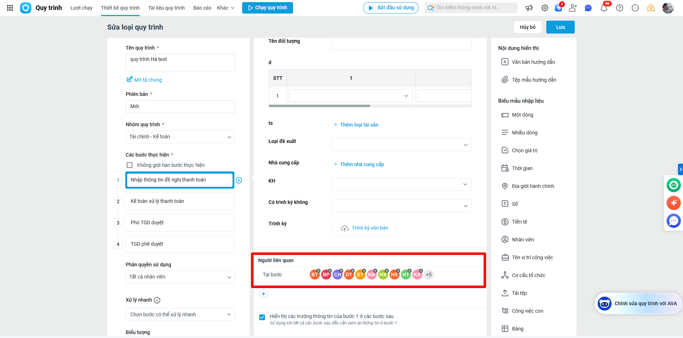
Task: Open dropdown in table row 1
Action: [x=351, y=96]
